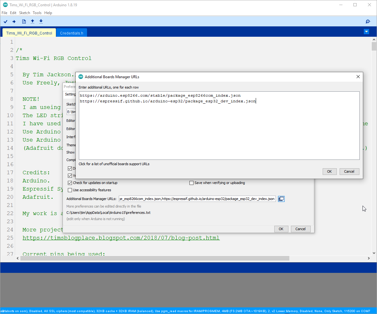Switch to the Credentials.h tab
The image size is (377, 314).
(x=72, y=33)
